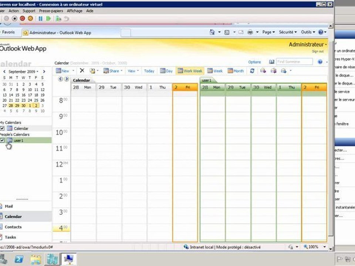
Task: Open the IE Page dropdown
Action: point(268,32)
